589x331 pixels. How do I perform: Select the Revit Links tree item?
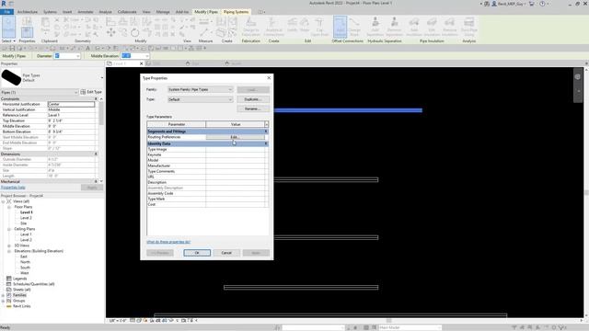pyautogui.click(x=22, y=306)
